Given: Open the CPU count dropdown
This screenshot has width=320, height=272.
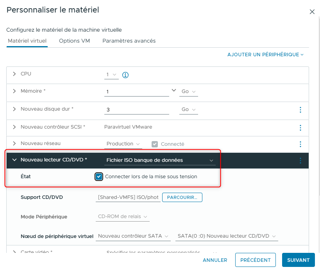Looking at the screenshot, I should coord(111,75).
